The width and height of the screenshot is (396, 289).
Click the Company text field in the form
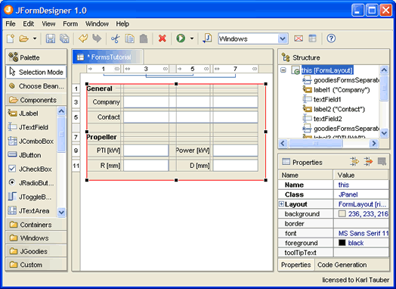pos(190,102)
